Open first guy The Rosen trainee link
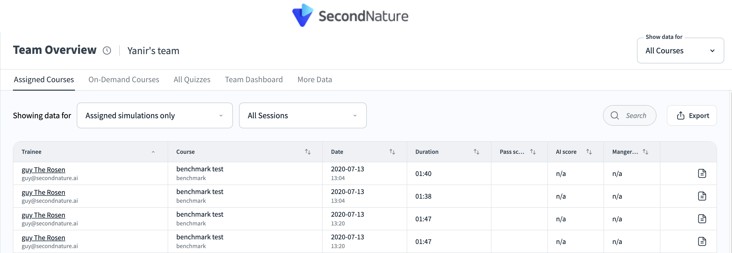This screenshot has width=732, height=253. pyautogui.click(x=43, y=170)
